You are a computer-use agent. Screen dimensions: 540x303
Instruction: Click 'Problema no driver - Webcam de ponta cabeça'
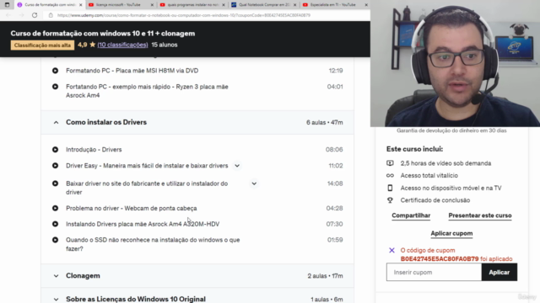pos(132,208)
